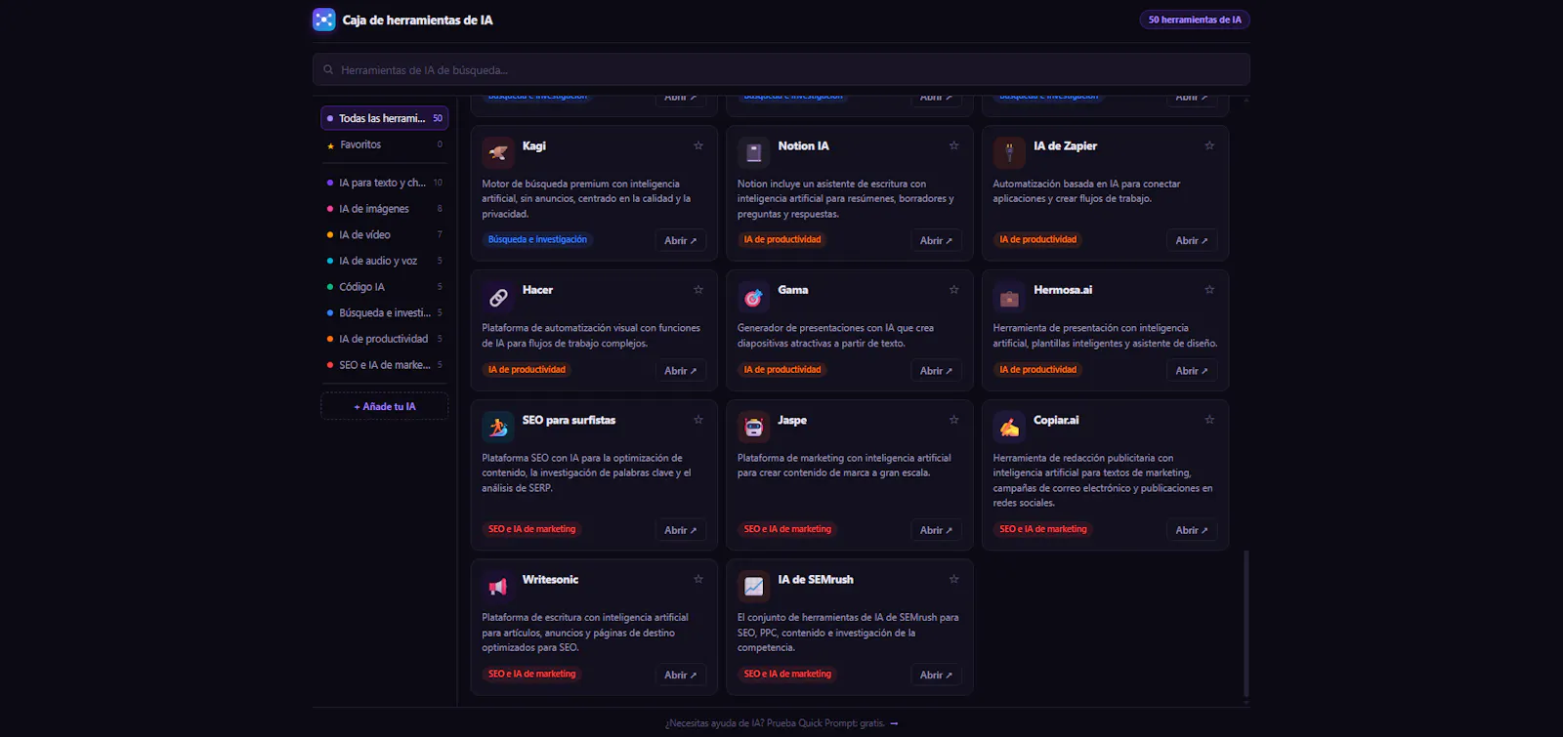Filter by SEO e IA de marketing
The image size is (1563, 737).
coord(385,365)
